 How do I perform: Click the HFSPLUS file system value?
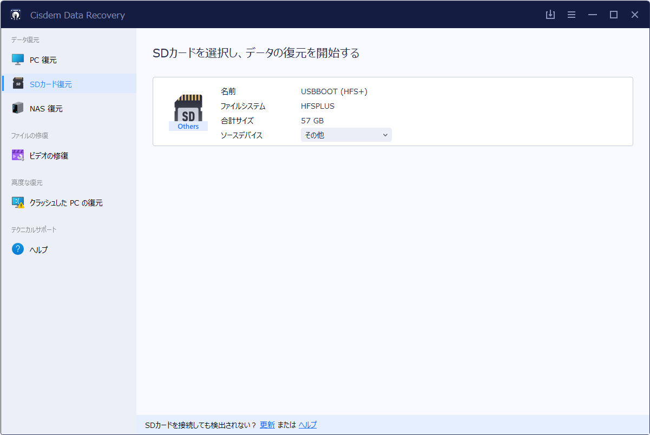[x=318, y=106]
